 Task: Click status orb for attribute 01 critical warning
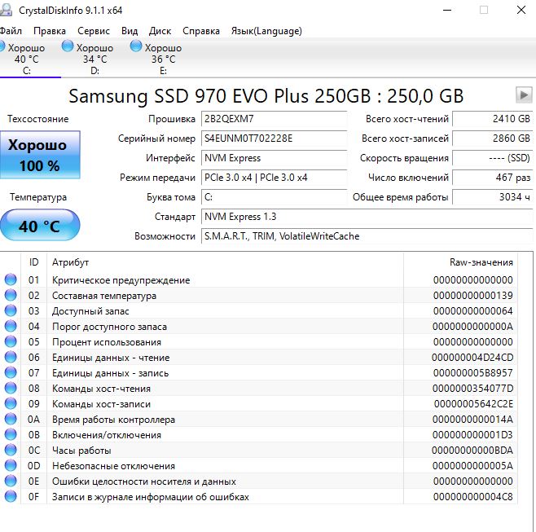(11, 280)
